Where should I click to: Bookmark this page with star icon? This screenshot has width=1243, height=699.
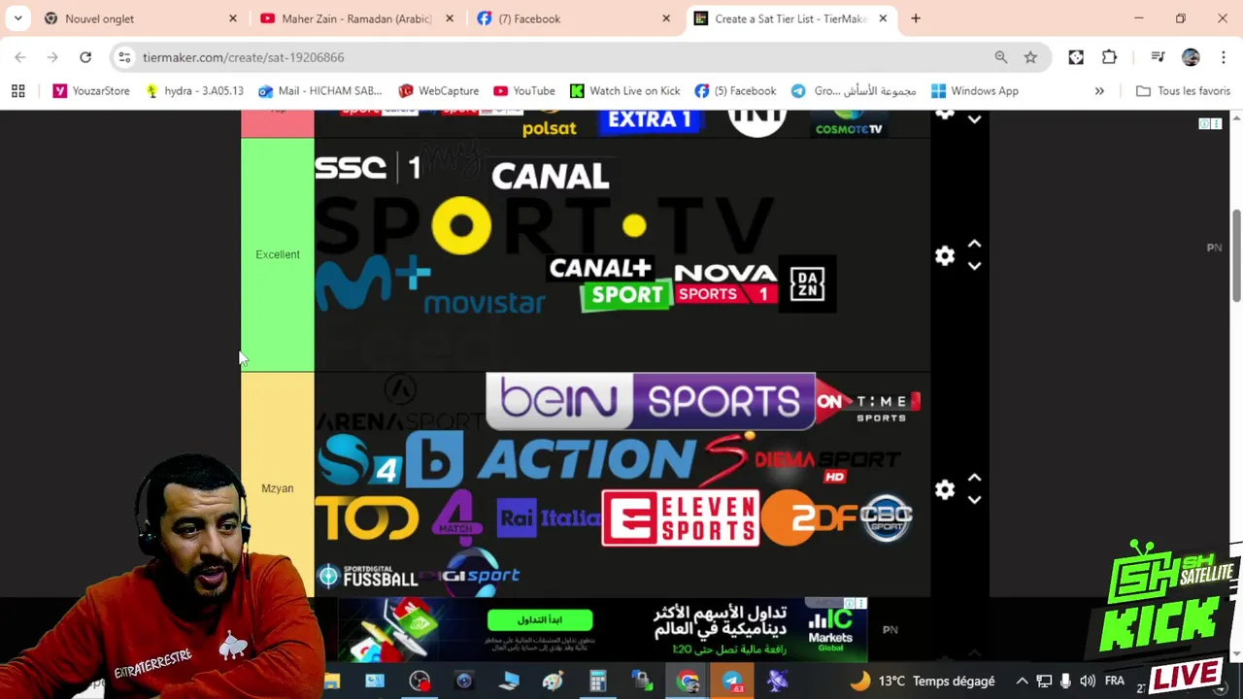click(1030, 57)
